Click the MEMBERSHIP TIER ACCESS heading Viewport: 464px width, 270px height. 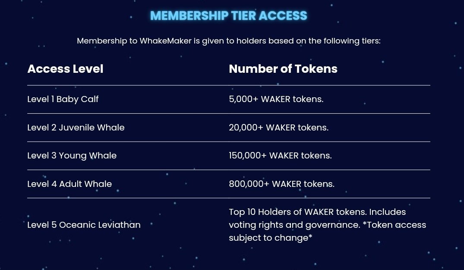point(228,16)
